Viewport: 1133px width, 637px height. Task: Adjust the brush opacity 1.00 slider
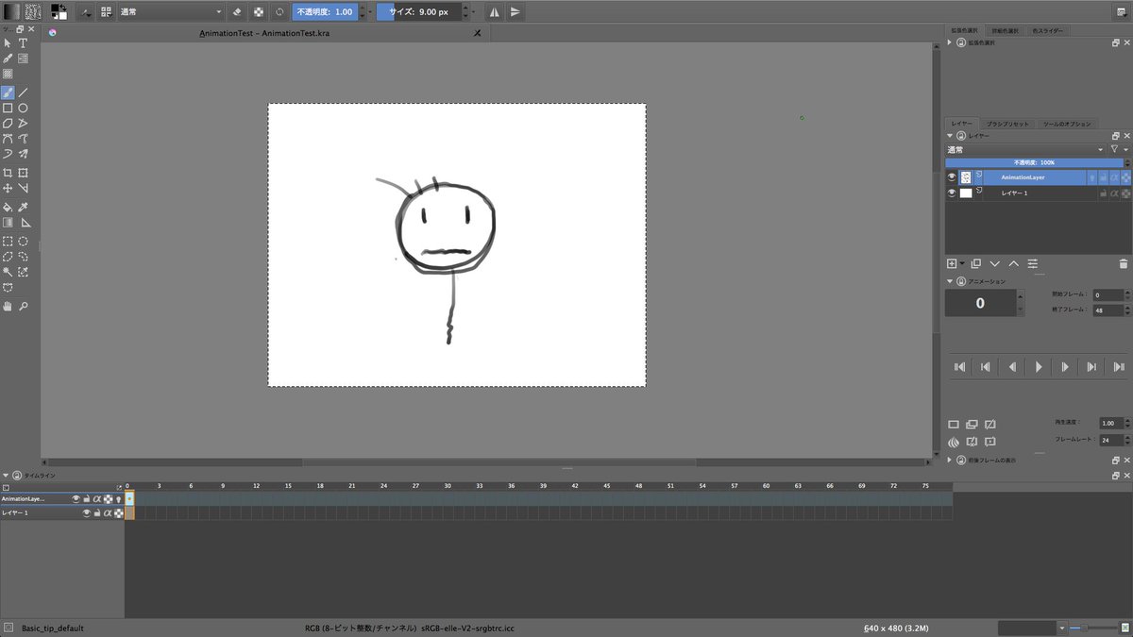(327, 12)
